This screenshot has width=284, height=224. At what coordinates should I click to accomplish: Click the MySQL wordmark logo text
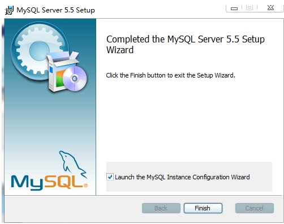coord(47,182)
